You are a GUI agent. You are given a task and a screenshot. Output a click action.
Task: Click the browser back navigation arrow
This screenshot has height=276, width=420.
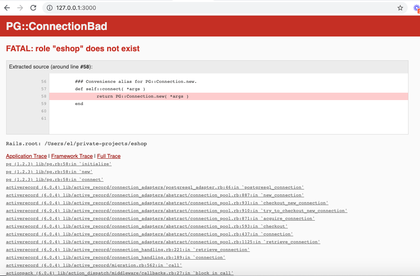7,8
